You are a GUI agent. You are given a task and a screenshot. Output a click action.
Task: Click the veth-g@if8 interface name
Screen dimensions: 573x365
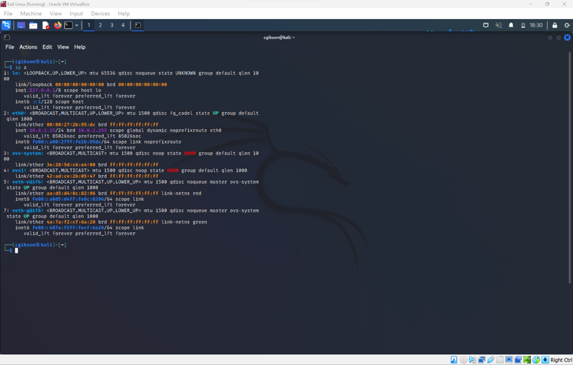point(28,210)
